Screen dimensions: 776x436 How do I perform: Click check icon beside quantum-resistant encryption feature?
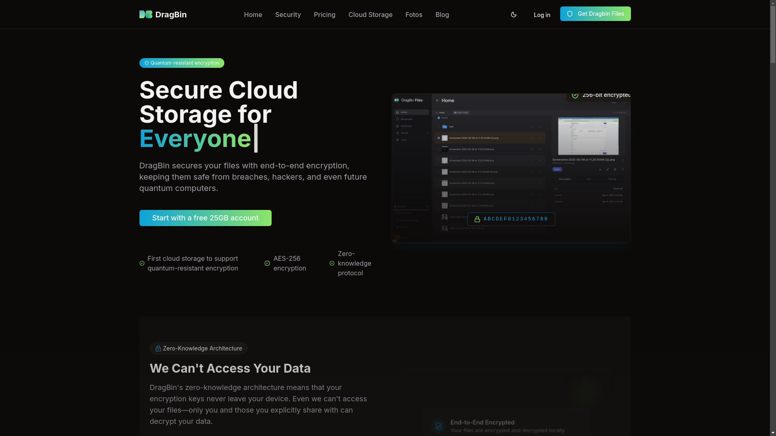tap(142, 263)
